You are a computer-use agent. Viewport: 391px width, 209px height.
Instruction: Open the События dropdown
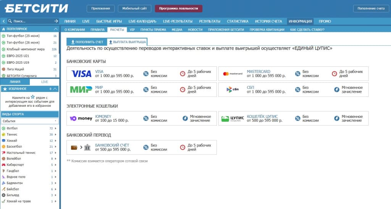point(29,121)
